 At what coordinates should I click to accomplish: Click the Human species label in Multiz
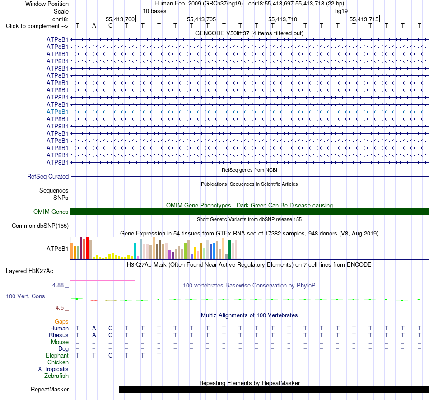click(x=59, y=328)
